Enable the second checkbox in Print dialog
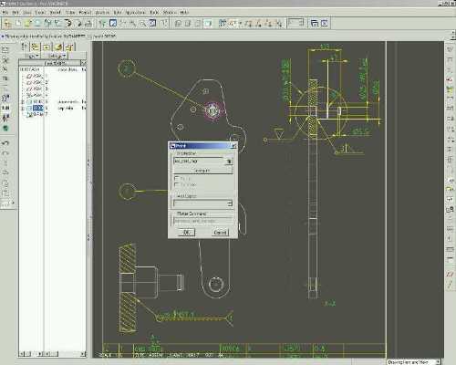 176,184
